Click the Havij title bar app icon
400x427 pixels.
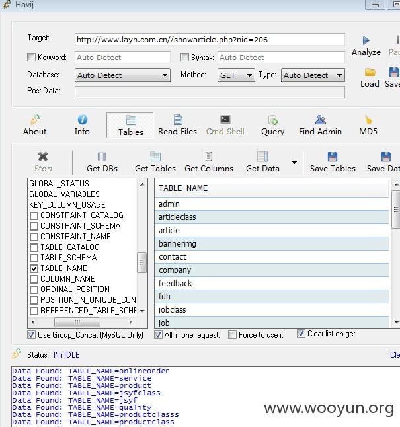(7, 5)
